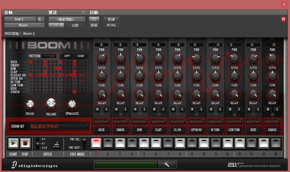Mute the SNARE channel
290x172 pixels.
click(x=116, y=109)
